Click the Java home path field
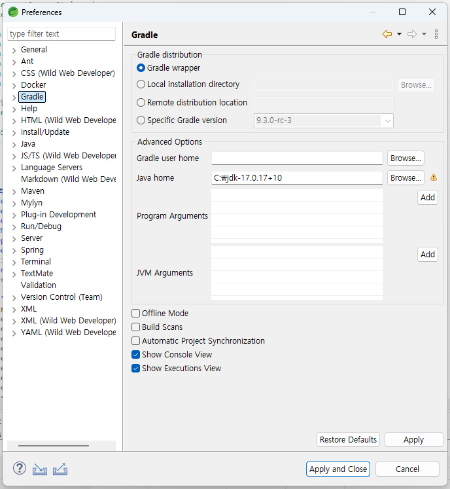The image size is (450, 489). 297,178
